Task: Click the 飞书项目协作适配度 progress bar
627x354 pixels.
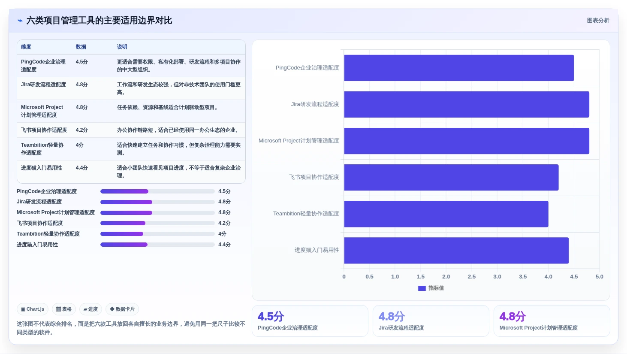Action: pyautogui.click(x=157, y=223)
